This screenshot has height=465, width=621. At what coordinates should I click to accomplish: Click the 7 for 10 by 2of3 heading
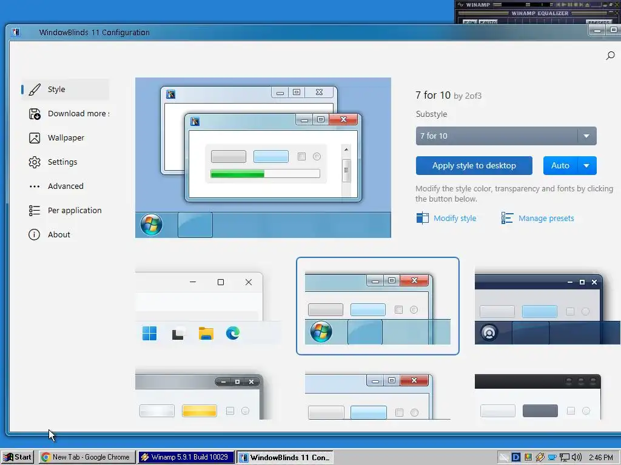click(x=448, y=95)
